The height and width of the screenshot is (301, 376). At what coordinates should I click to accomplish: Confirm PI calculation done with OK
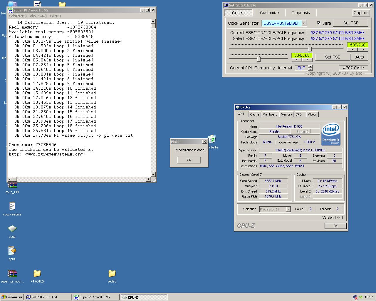pyautogui.click(x=189, y=160)
